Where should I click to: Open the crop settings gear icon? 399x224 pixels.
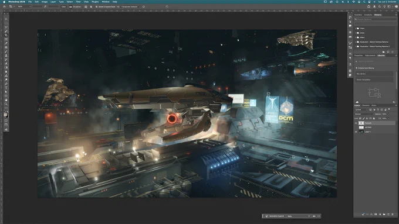pos(91,6)
